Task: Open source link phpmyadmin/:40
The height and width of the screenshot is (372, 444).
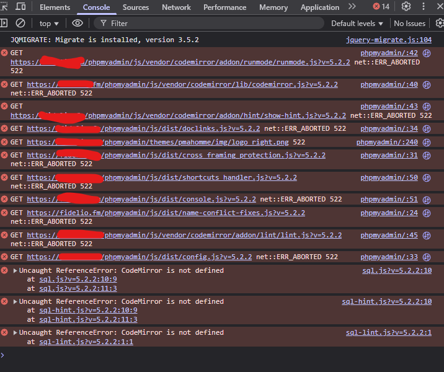Action: [x=389, y=85]
